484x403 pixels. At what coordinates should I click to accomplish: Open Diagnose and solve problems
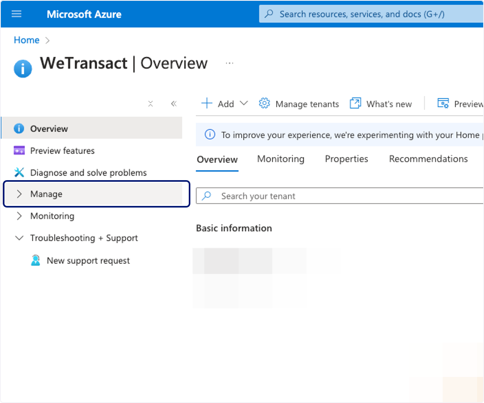pos(92,172)
